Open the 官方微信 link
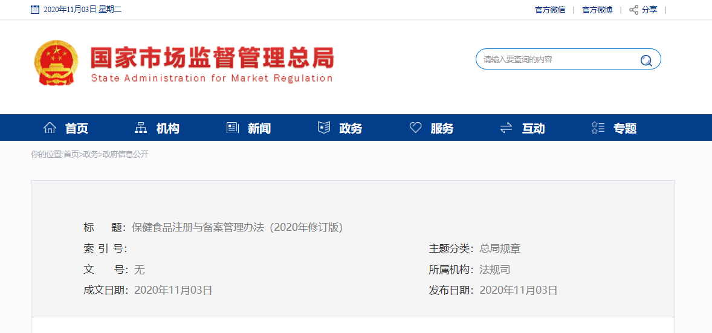Image resolution: width=712 pixels, height=333 pixels. (x=551, y=10)
